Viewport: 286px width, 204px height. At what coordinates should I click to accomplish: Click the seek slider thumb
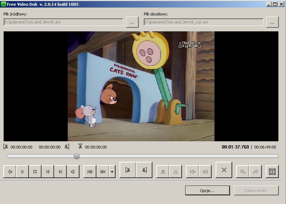coord(77,156)
